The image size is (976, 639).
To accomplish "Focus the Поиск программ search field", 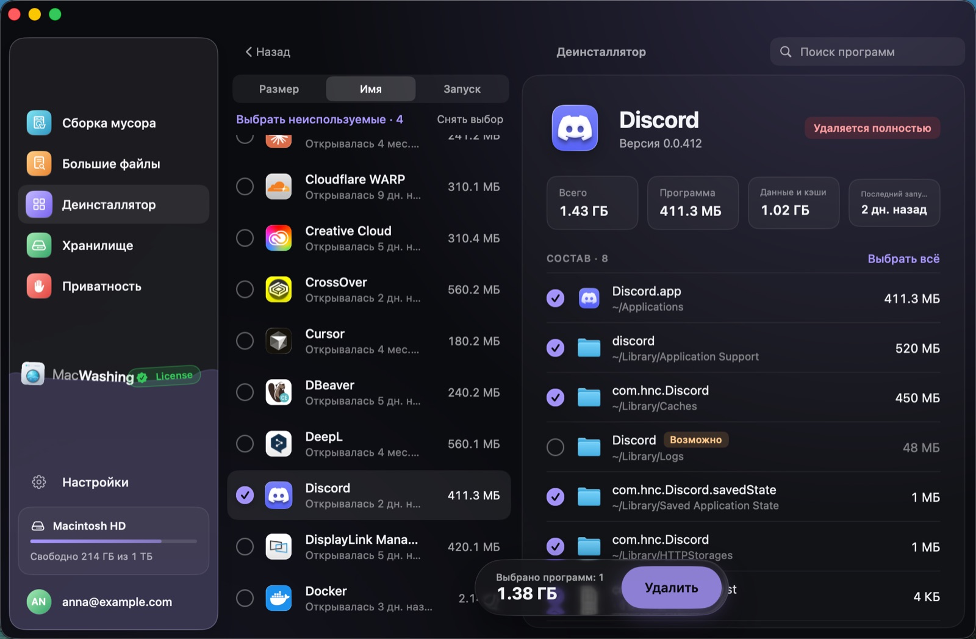I will 867,52.
